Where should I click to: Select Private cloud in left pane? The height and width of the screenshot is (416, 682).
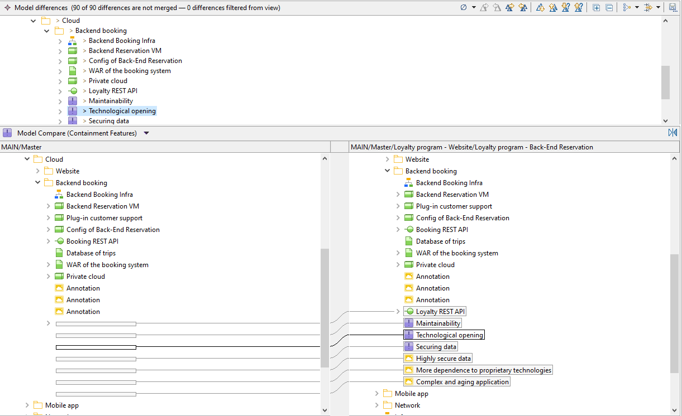coord(85,277)
